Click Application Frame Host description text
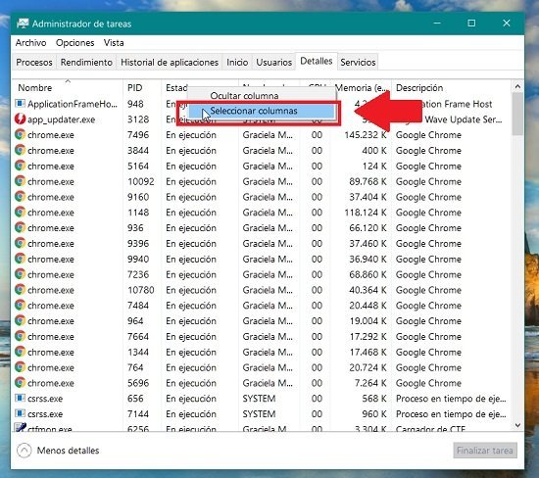Viewport: 539px width, 478px height. [x=458, y=104]
